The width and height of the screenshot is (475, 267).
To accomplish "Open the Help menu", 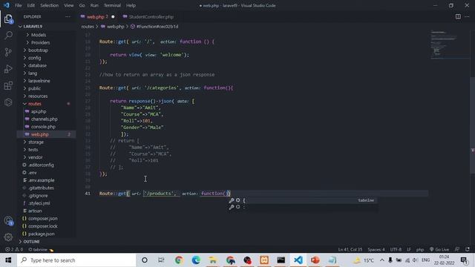I will (131, 5).
